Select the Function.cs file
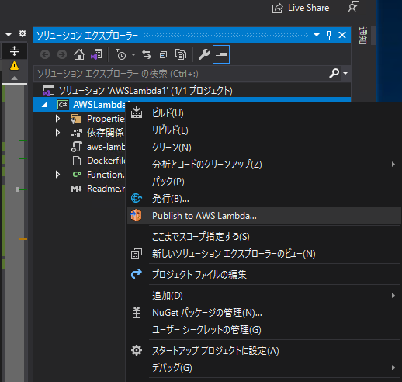This screenshot has height=382, width=402. [x=106, y=175]
